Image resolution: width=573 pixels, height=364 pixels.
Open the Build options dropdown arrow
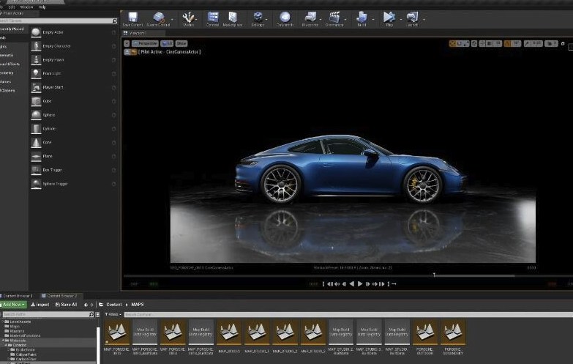tap(373, 19)
